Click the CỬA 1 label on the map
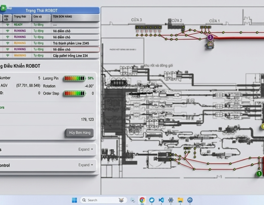264x205 pixels. pos(214,21)
